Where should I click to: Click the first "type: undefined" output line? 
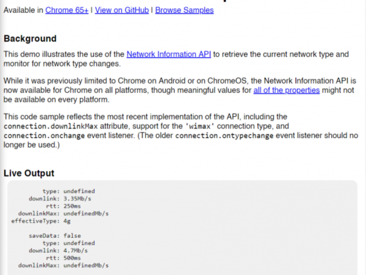[x=69, y=191]
